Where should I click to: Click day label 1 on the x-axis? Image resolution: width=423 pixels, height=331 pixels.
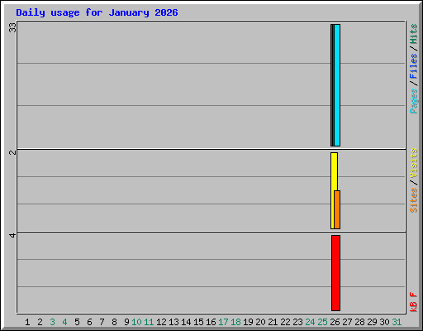tap(27, 322)
